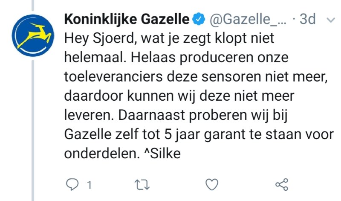Open the 3d timestamp link

click(x=308, y=19)
